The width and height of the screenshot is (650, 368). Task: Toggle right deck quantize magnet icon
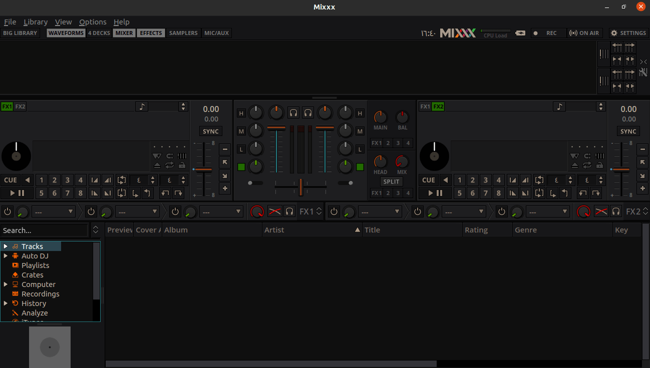click(x=587, y=155)
